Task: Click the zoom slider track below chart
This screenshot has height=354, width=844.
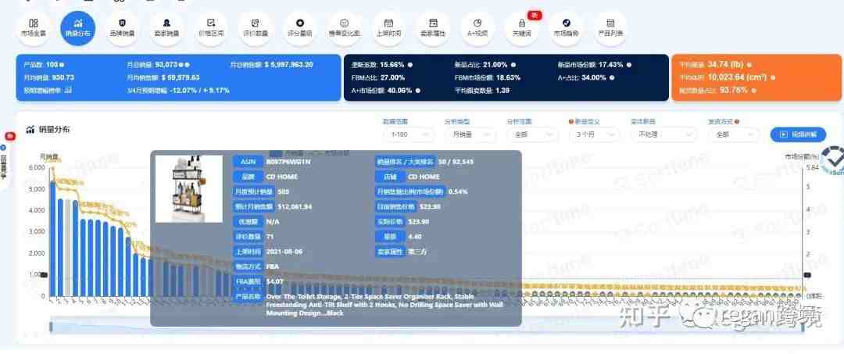Action: pos(428,327)
